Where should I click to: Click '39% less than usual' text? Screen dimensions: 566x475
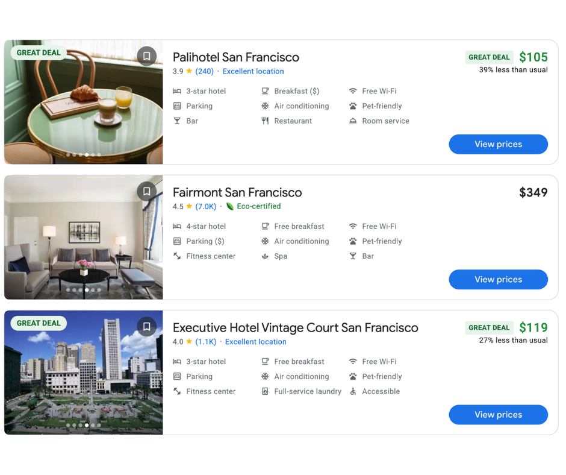[513, 70]
